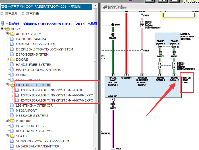The width and height of the screenshot is (199, 150).
Task: Open EXTERIOR-LIGHTING-SYSTEM---MK74-EXPC diagram
Action: click(x=57, y=100)
